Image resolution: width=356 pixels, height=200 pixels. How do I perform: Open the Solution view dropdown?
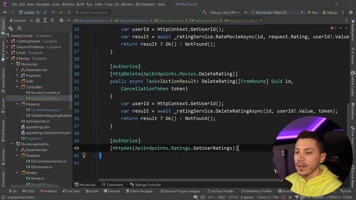21,21
